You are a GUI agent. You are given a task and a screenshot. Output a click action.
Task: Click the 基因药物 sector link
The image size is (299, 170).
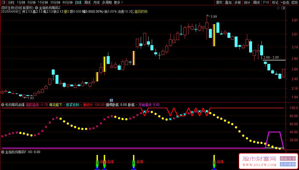click(141, 12)
